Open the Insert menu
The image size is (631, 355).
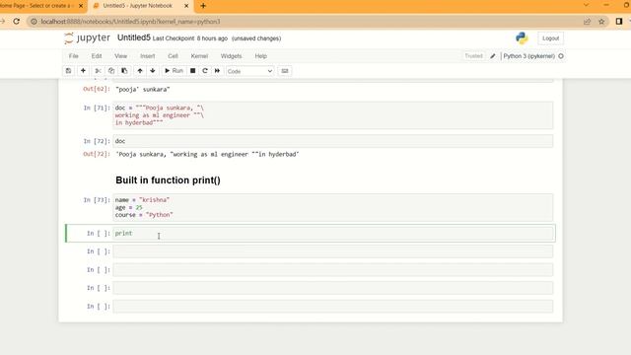147,56
